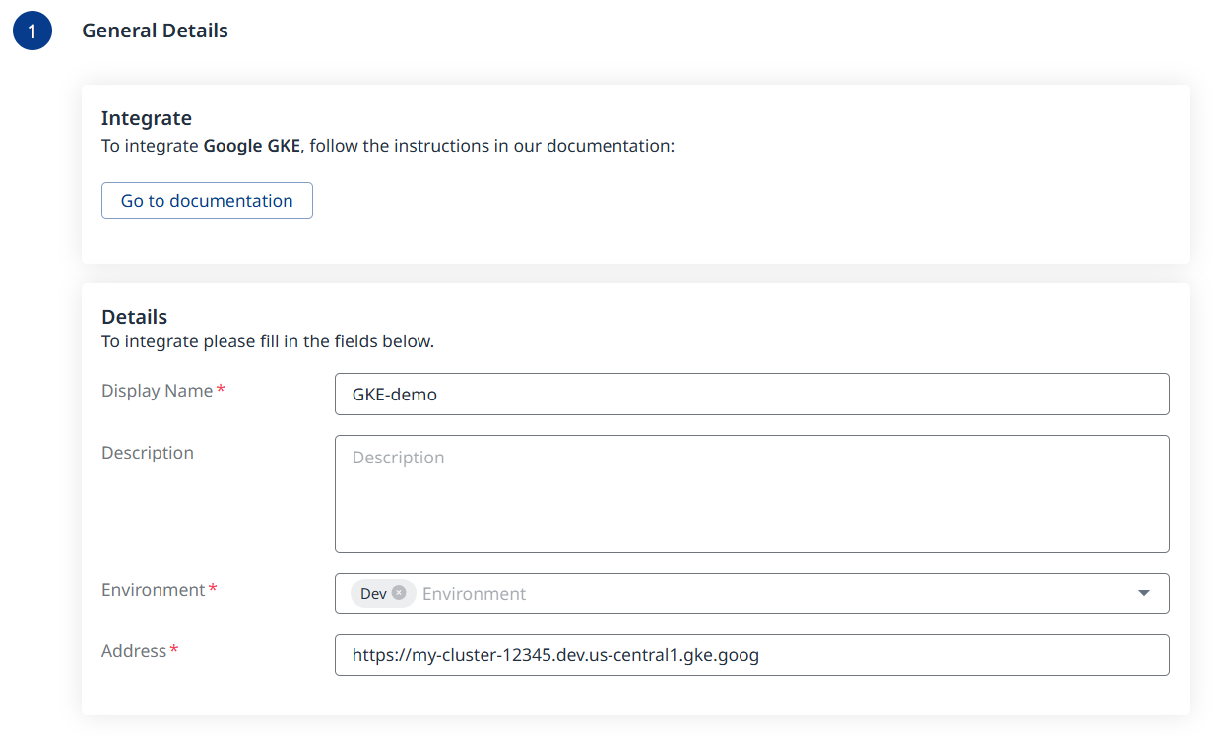
Task: Remove the Dev environment chip
Action: [x=399, y=593]
